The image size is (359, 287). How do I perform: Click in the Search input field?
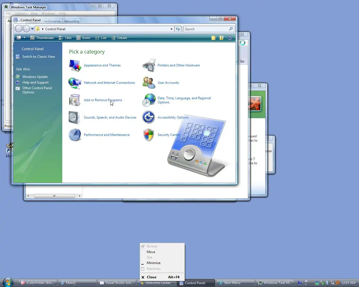pos(206,29)
